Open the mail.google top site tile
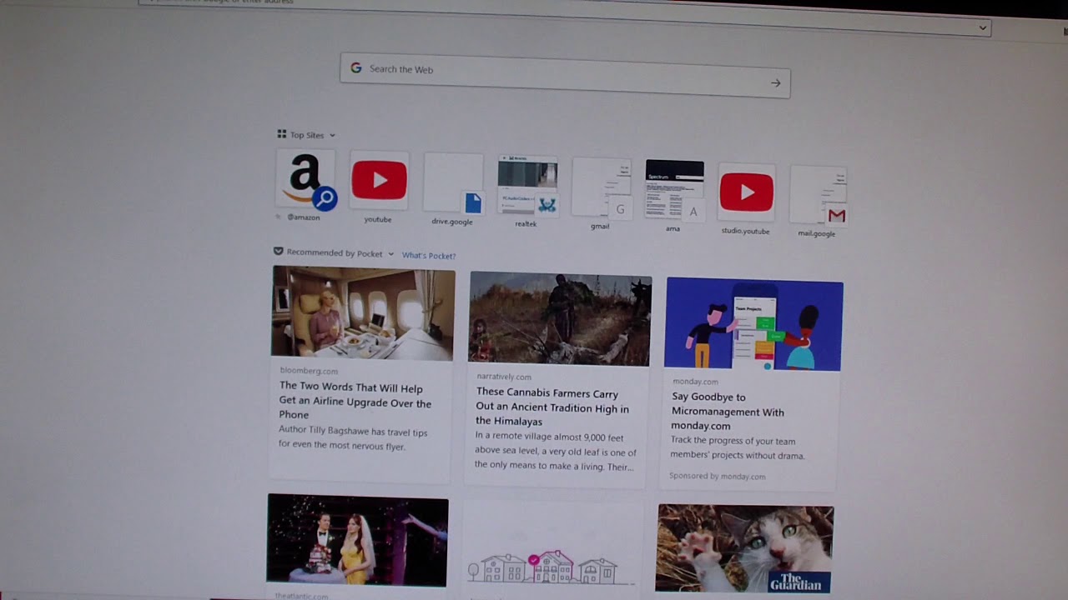The image size is (1068, 600). pos(819,195)
